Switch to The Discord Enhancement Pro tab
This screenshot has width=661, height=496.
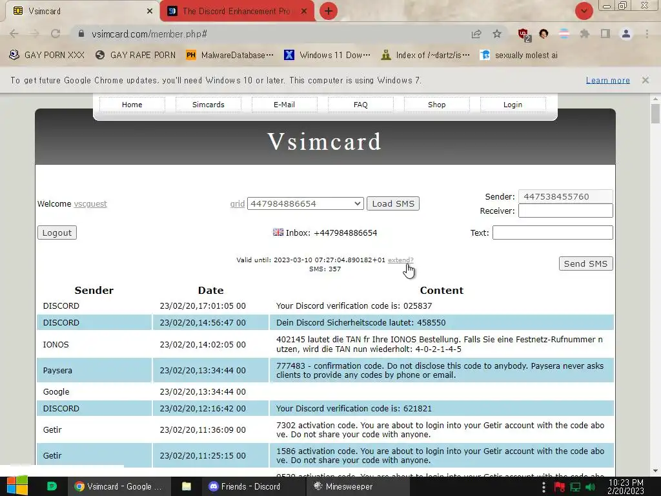[236, 11]
